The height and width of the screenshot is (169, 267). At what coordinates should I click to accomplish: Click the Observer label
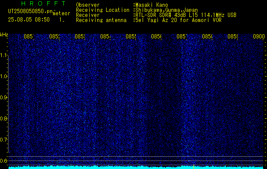tap(88, 5)
